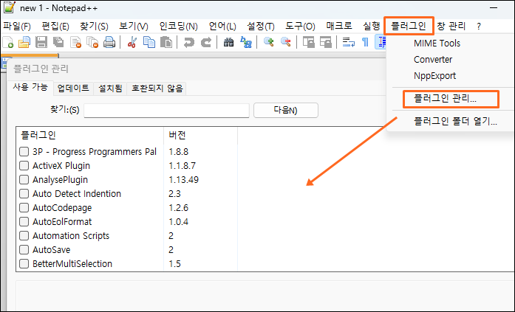Image resolution: width=515 pixels, height=312 pixels.
Task: Open the ? help menu
Action: [x=479, y=27]
